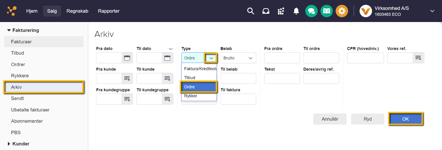Click the Ryd button

click(367, 119)
